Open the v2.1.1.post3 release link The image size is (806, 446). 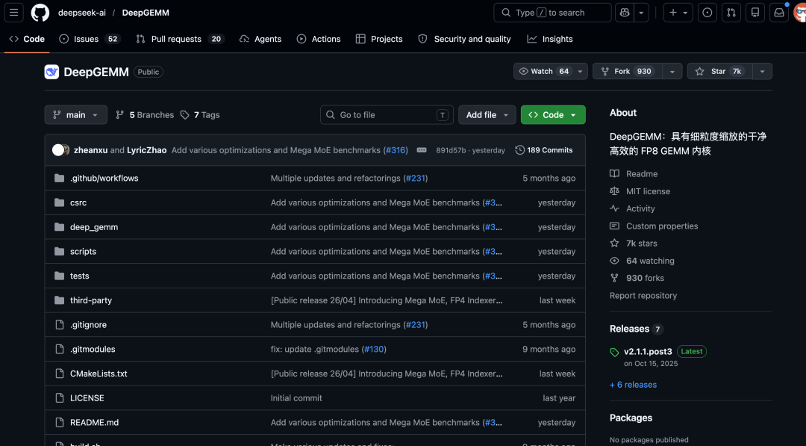[648, 351]
